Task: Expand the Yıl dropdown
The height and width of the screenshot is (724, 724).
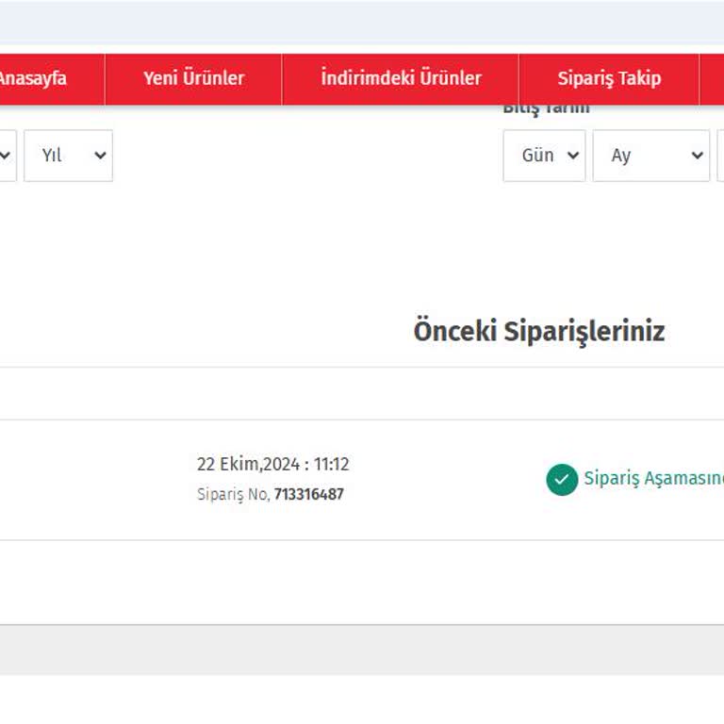Action: (x=68, y=156)
